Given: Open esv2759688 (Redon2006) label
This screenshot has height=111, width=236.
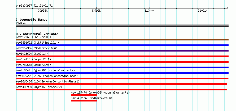Looking at the screenshot, I should click(33, 65).
